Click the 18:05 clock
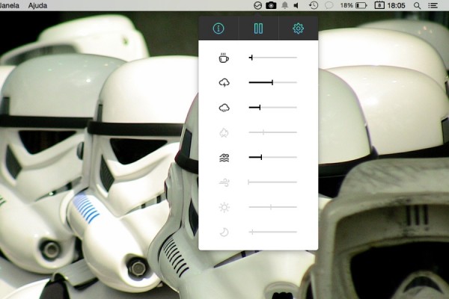The image size is (449, 299). pyautogui.click(x=397, y=5)
